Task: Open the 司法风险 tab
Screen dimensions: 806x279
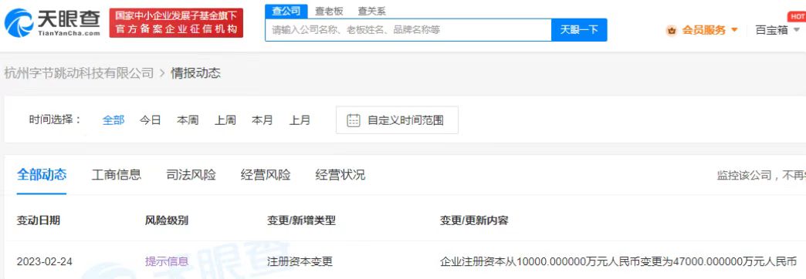Action: (x=191, y=175)
